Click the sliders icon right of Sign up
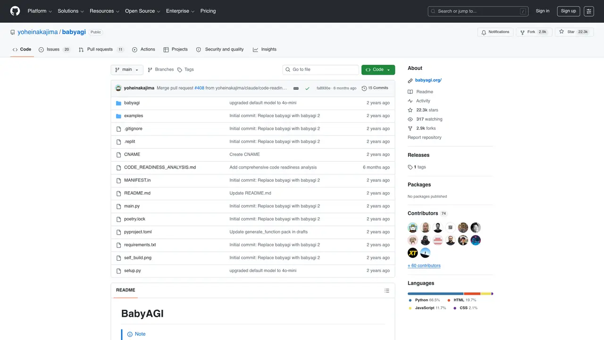 589,11
